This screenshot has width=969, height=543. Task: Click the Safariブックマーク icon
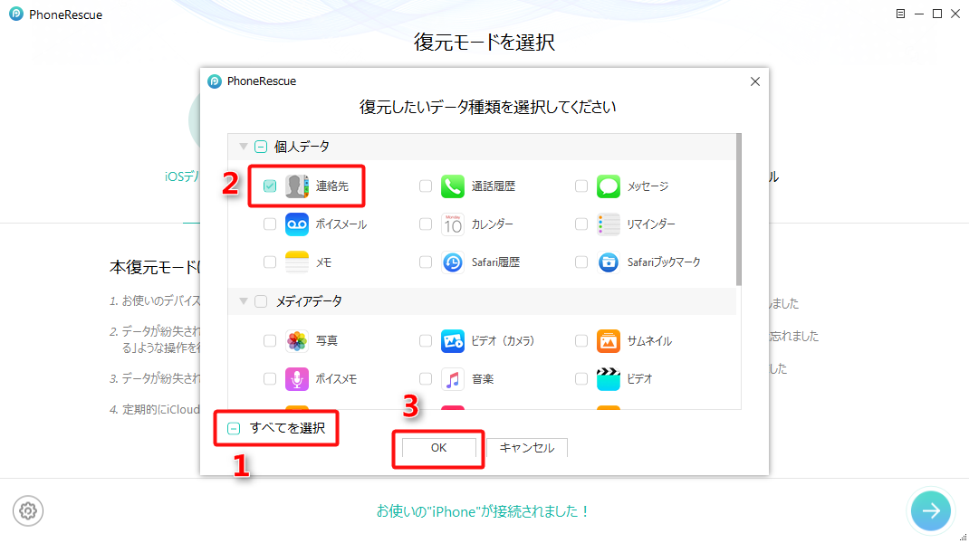click(608, 262)
